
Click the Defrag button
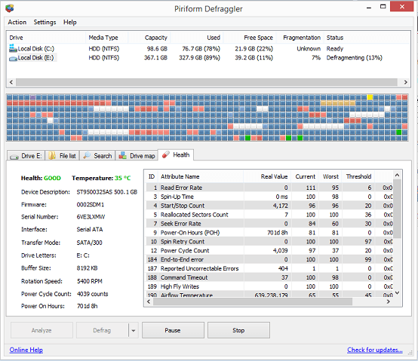pos(102,330)
